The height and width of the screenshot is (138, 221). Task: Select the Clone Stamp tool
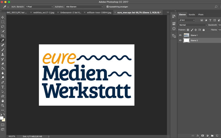[x=2, y=54]
